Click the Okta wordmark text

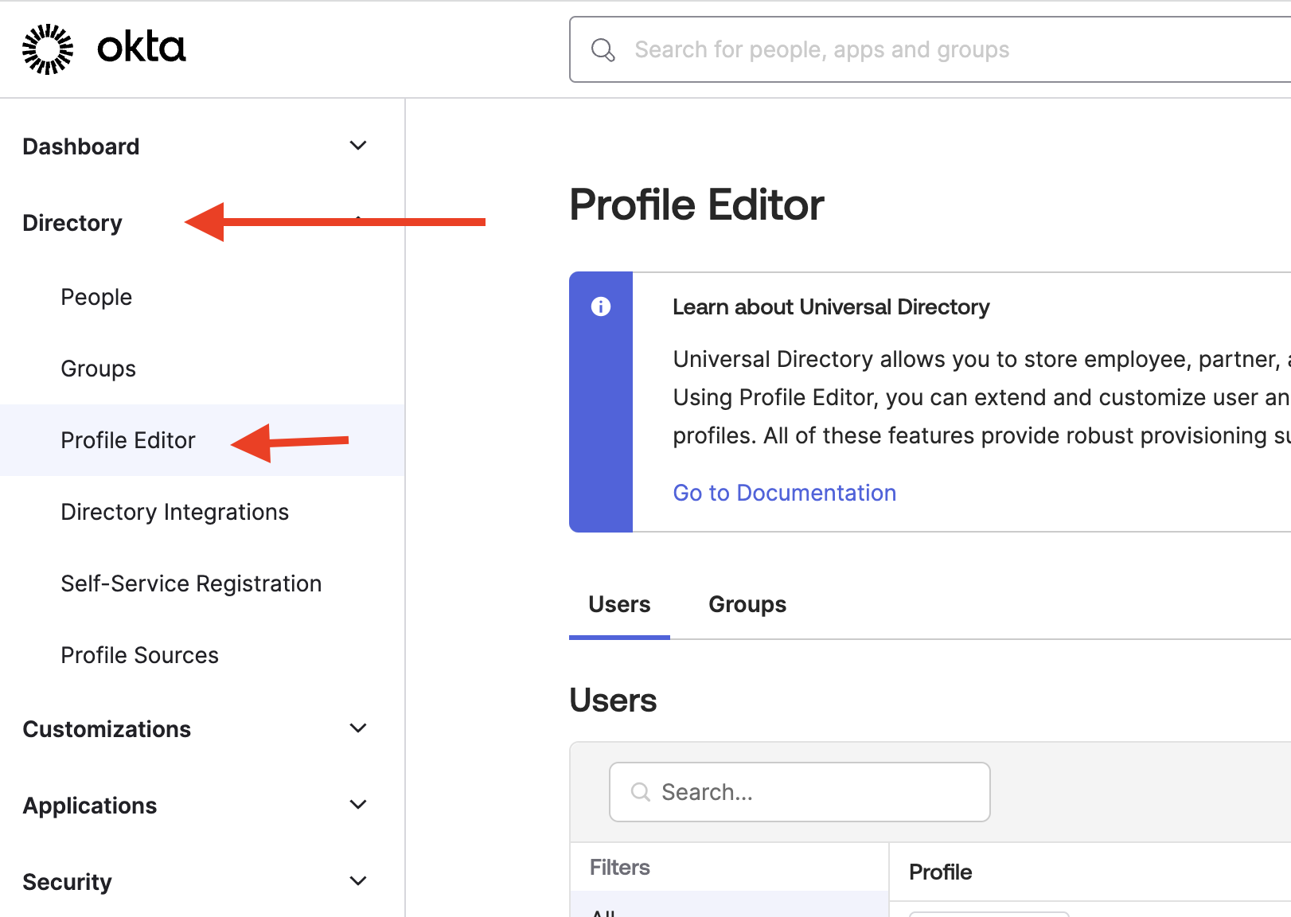142,48
